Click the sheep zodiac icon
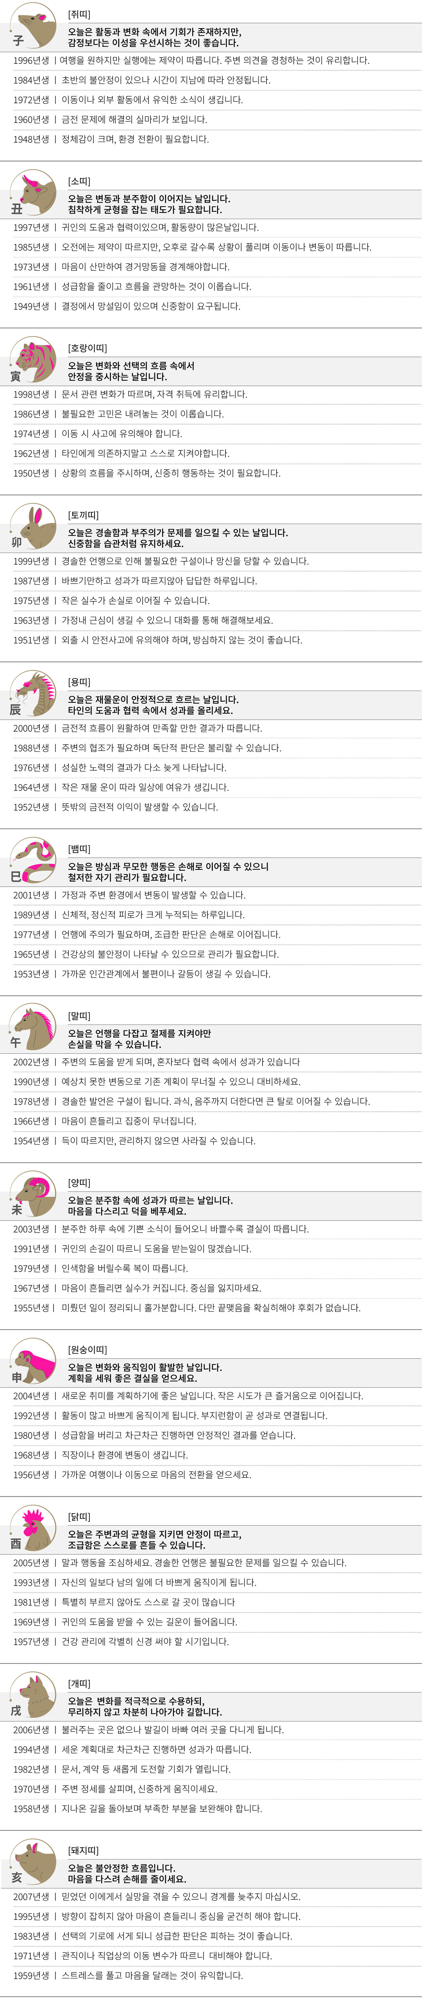This screenshot has width=422, height=1998. click(x=32, y=1193)
